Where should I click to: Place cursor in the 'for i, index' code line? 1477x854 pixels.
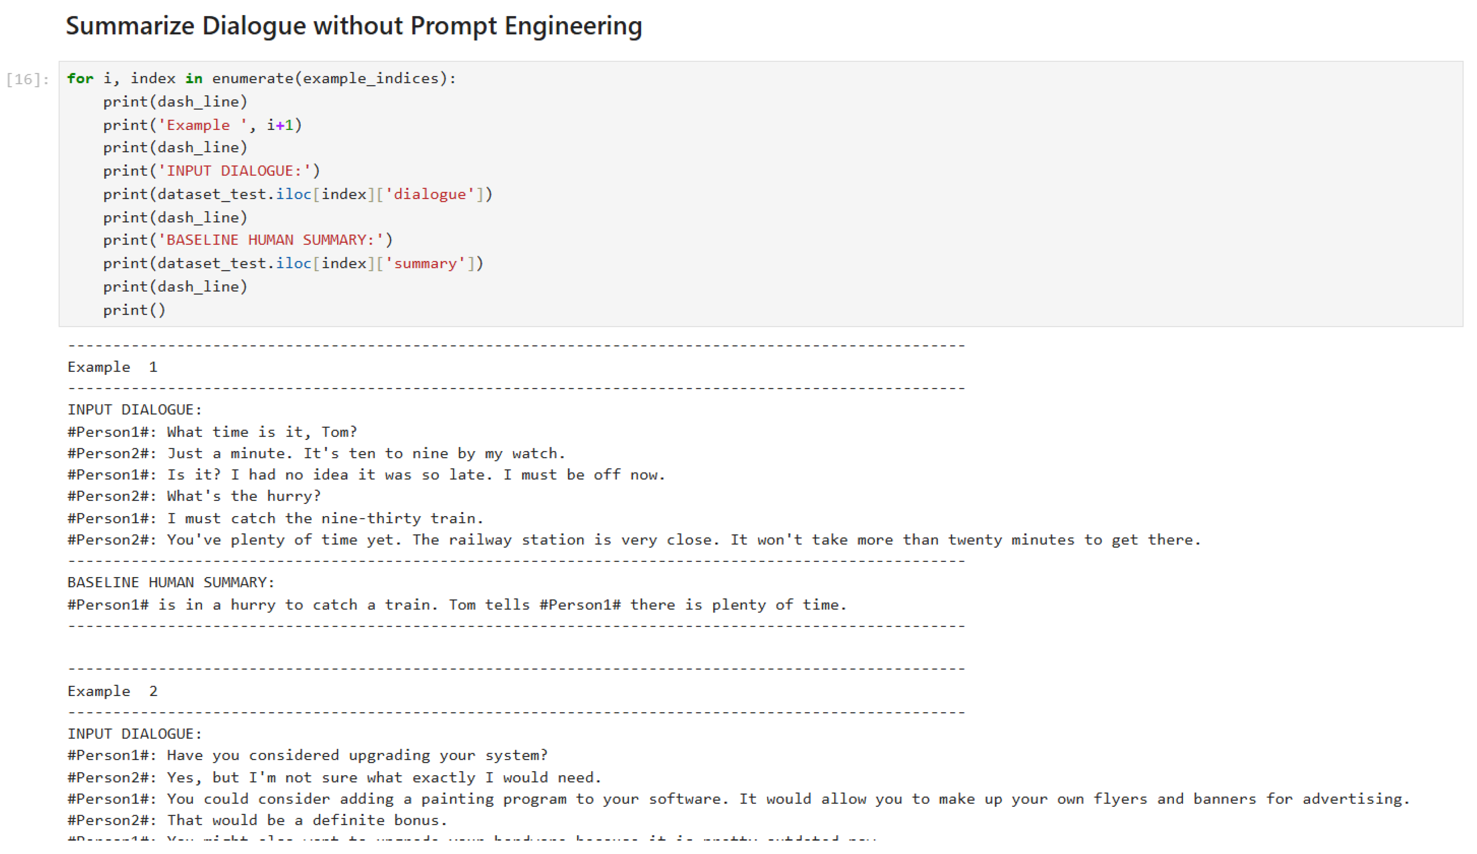(261, 78)
